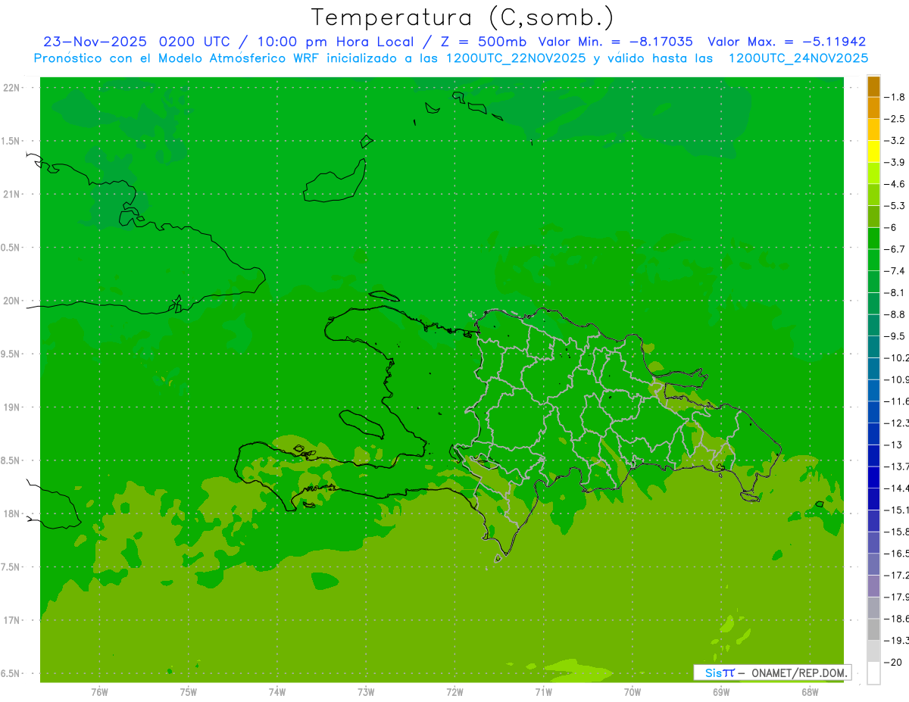The image size is (909, 702).
Task: Click the "-2.5" colorbar value
Action: click(x=895, y=119)
